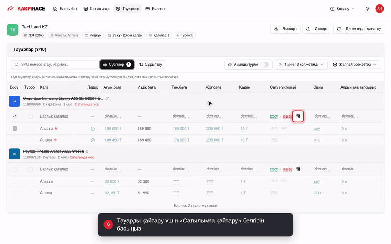The width and height of the screenshot is (391, 244).
Task: Tick the Турбо checkbox in Samsung's Барлық қалалар row
Action: coord(31,116)
